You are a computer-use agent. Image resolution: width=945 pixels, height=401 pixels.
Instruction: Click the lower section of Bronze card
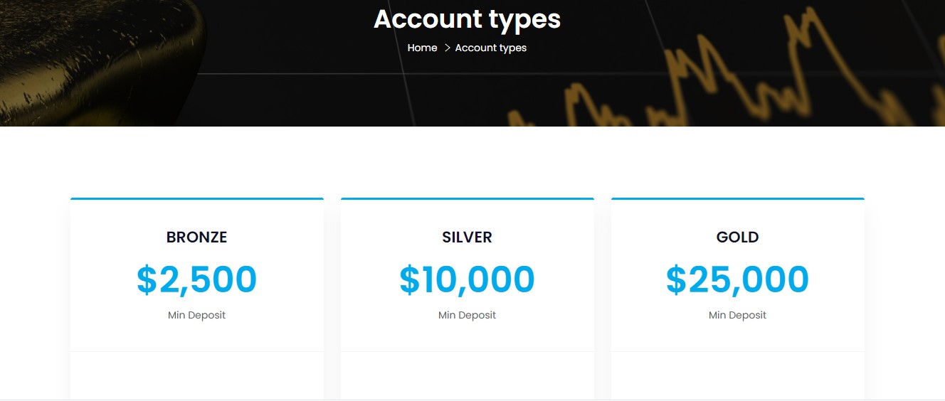click(196, 375)
